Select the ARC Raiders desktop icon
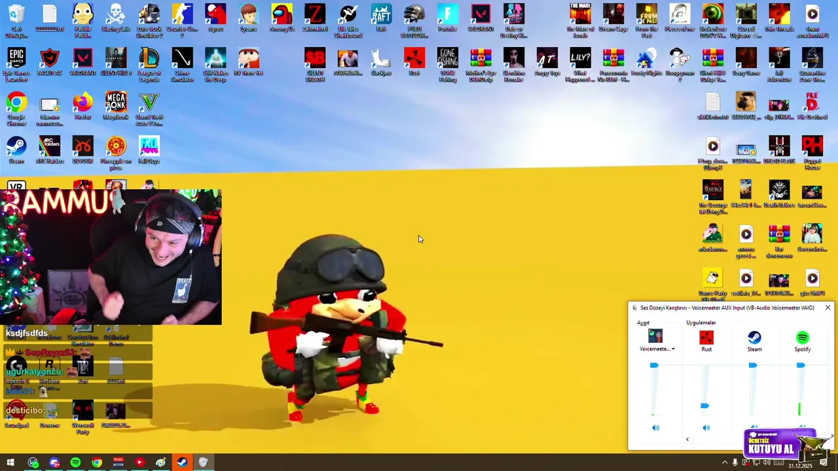838x471 pixels. coord(50,150)
